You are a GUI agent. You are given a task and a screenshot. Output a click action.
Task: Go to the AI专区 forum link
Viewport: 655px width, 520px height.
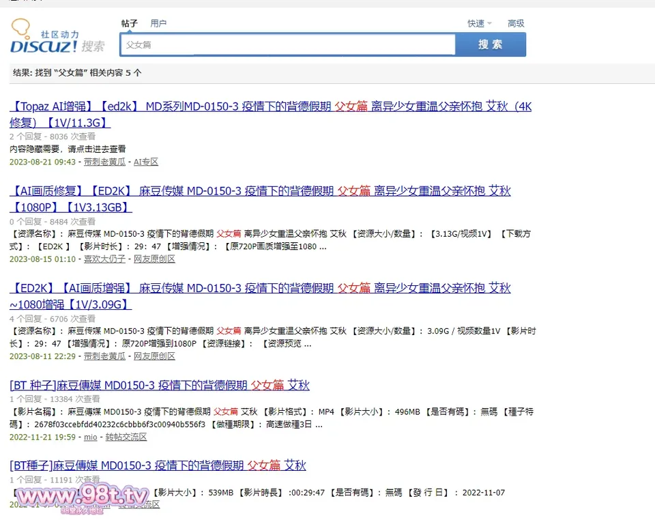click(x=146, y=162)
